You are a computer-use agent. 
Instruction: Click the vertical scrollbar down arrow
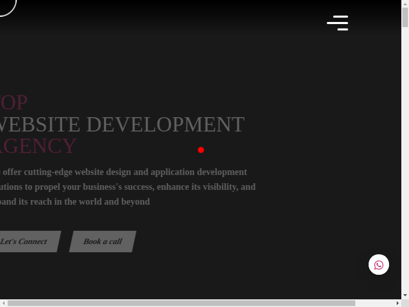tap(405, 295)
